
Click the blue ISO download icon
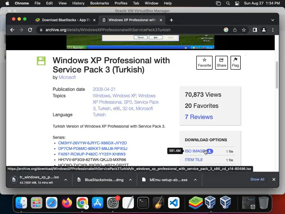tap(210, 151)
